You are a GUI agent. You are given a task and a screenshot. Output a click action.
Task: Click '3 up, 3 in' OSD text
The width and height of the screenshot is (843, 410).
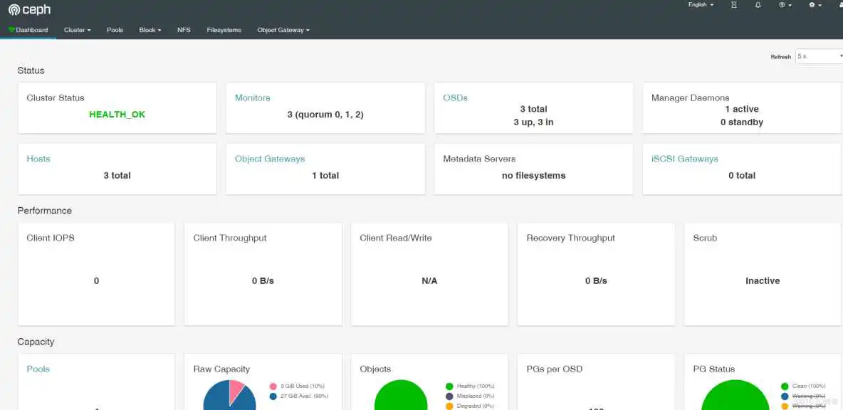(x=533, y=122)
